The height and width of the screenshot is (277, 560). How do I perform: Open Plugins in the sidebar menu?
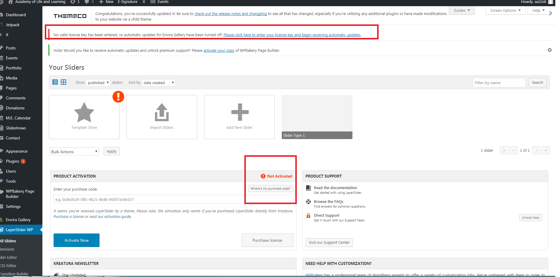click(x=12, y=161)
